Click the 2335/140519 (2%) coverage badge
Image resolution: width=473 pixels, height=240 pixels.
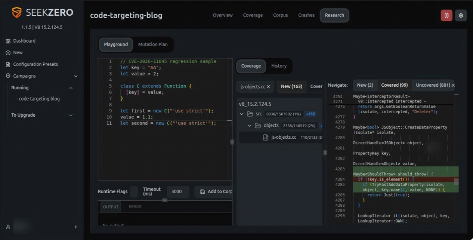point(299,126)
